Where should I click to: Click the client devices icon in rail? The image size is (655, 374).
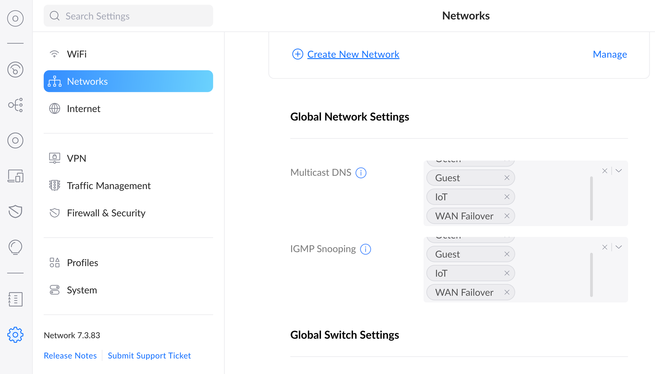click(x=15, y=176)
